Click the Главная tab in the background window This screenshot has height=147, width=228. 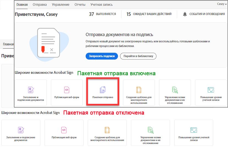point(8,44)
